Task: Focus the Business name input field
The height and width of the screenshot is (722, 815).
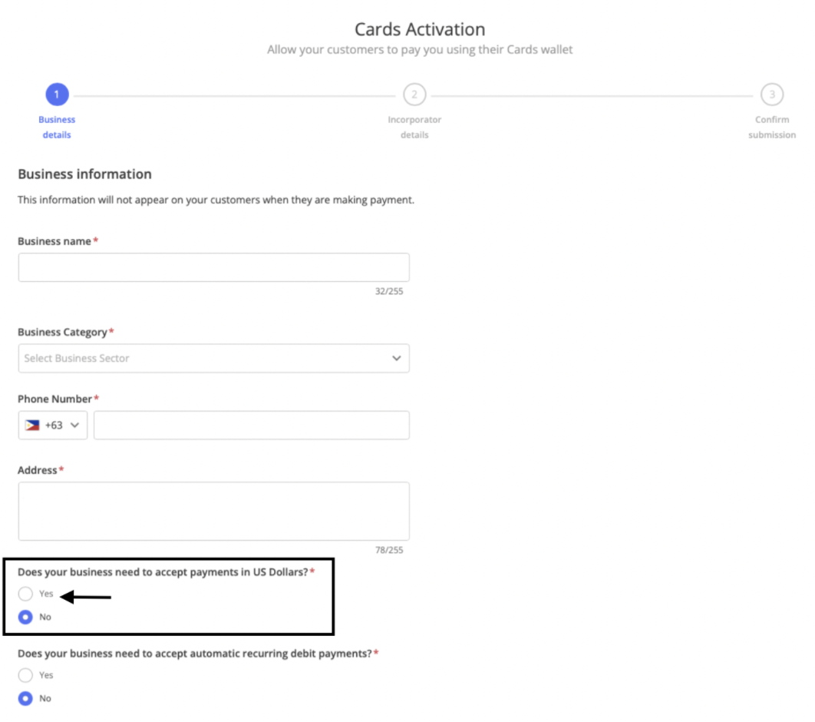Action: (x=213, y=267)
